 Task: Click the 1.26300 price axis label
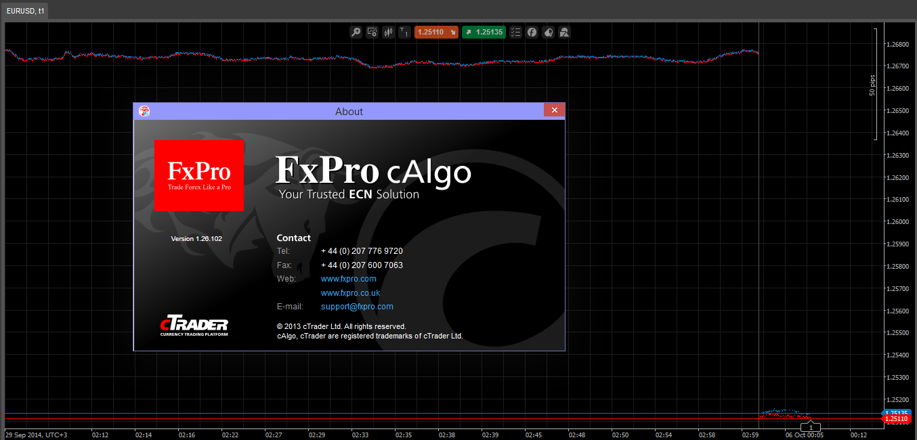(897, 155)
